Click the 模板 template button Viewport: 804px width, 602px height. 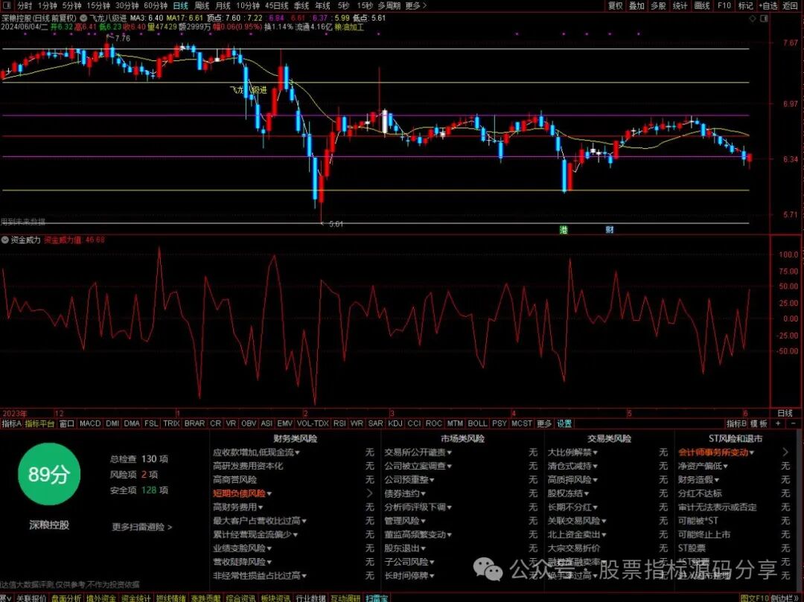(759, 423)
